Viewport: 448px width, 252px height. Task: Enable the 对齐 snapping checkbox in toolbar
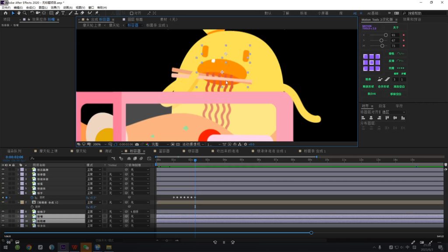tap(132, 13)
